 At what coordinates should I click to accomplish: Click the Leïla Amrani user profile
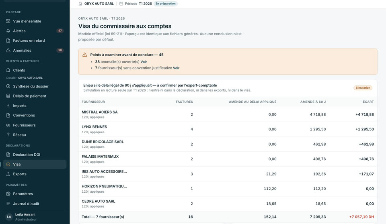35,217
